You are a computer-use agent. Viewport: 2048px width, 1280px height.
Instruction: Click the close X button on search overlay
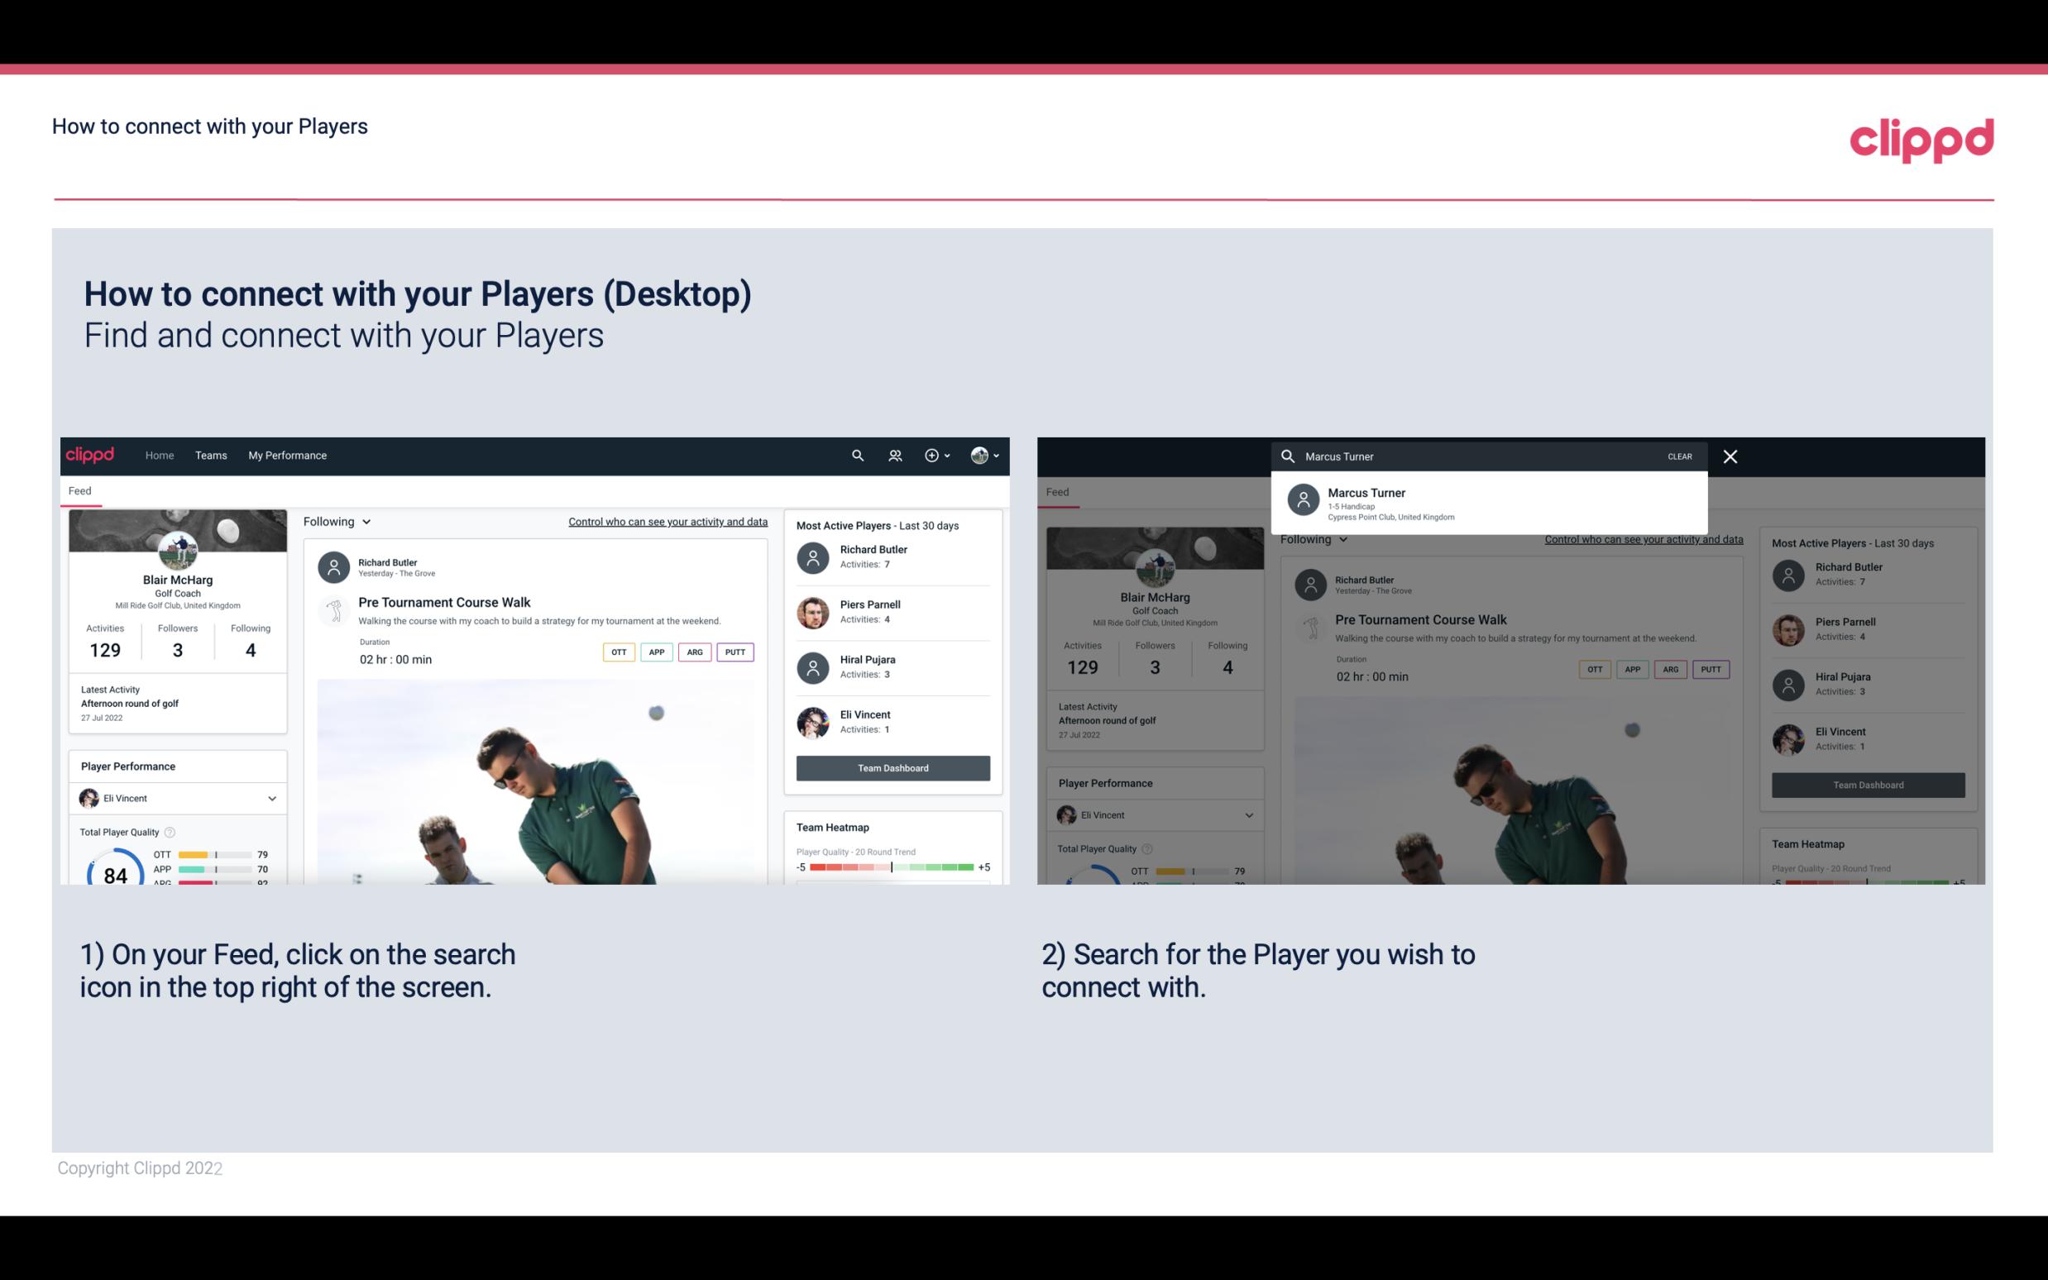coord(1731,456)
